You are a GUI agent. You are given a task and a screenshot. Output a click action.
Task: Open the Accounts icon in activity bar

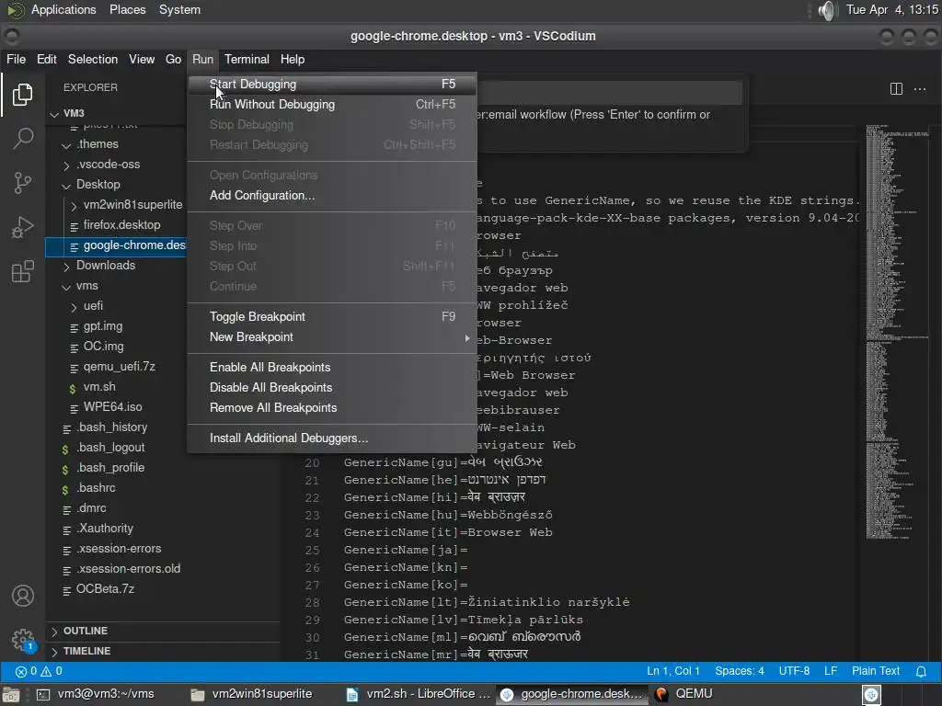pos(23,596)
